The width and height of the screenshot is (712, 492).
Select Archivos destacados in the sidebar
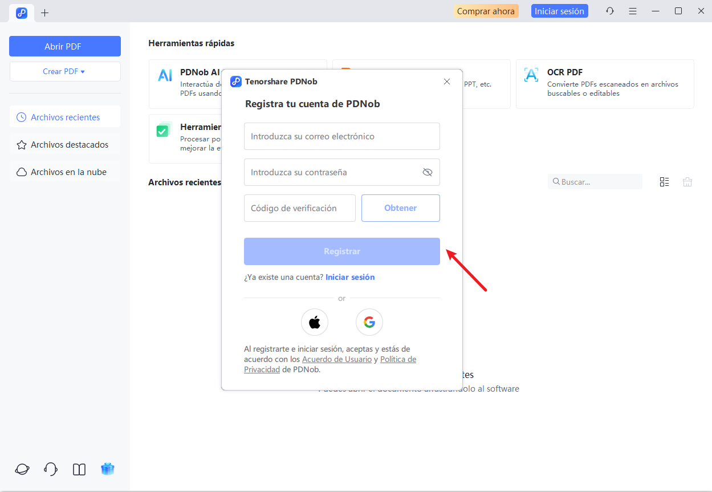(x=64, y=144)
